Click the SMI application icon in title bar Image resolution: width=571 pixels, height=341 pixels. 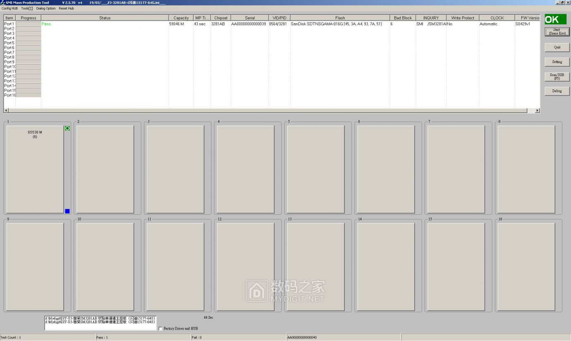[x=3, y=2]
